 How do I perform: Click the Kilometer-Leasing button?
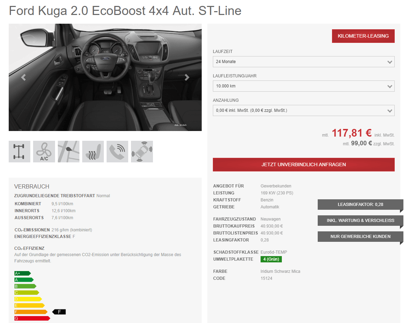(x=363, y=36)
